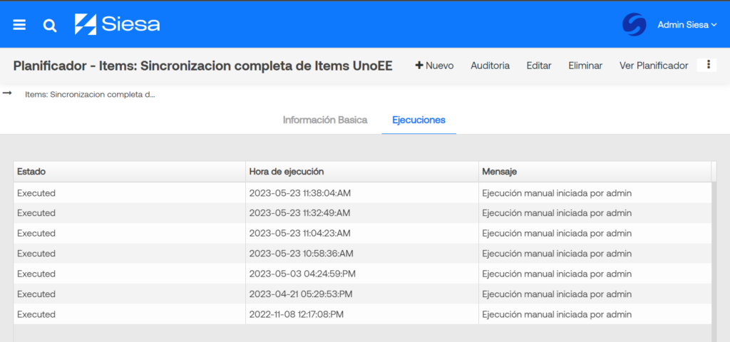Click the Editar button
This screenshot has width=730, height=342.
coord(539,66)
